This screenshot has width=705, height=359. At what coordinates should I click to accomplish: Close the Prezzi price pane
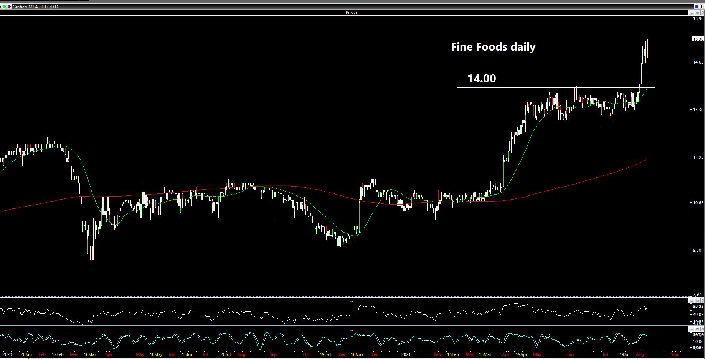(702, 13)
